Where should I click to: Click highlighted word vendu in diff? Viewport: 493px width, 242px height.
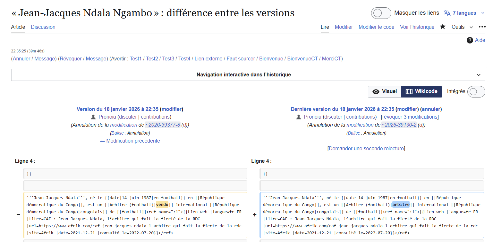[x=162, y=205]
